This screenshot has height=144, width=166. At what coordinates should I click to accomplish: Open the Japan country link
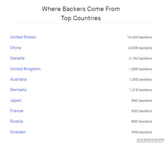pyautogui.click(x=16, y=101)
